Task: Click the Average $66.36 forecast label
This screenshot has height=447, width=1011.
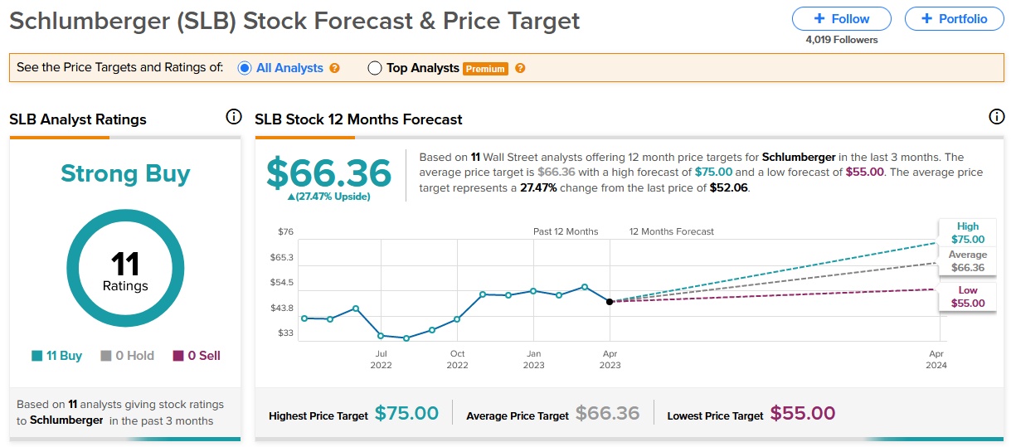Action: tap(967, 261)
